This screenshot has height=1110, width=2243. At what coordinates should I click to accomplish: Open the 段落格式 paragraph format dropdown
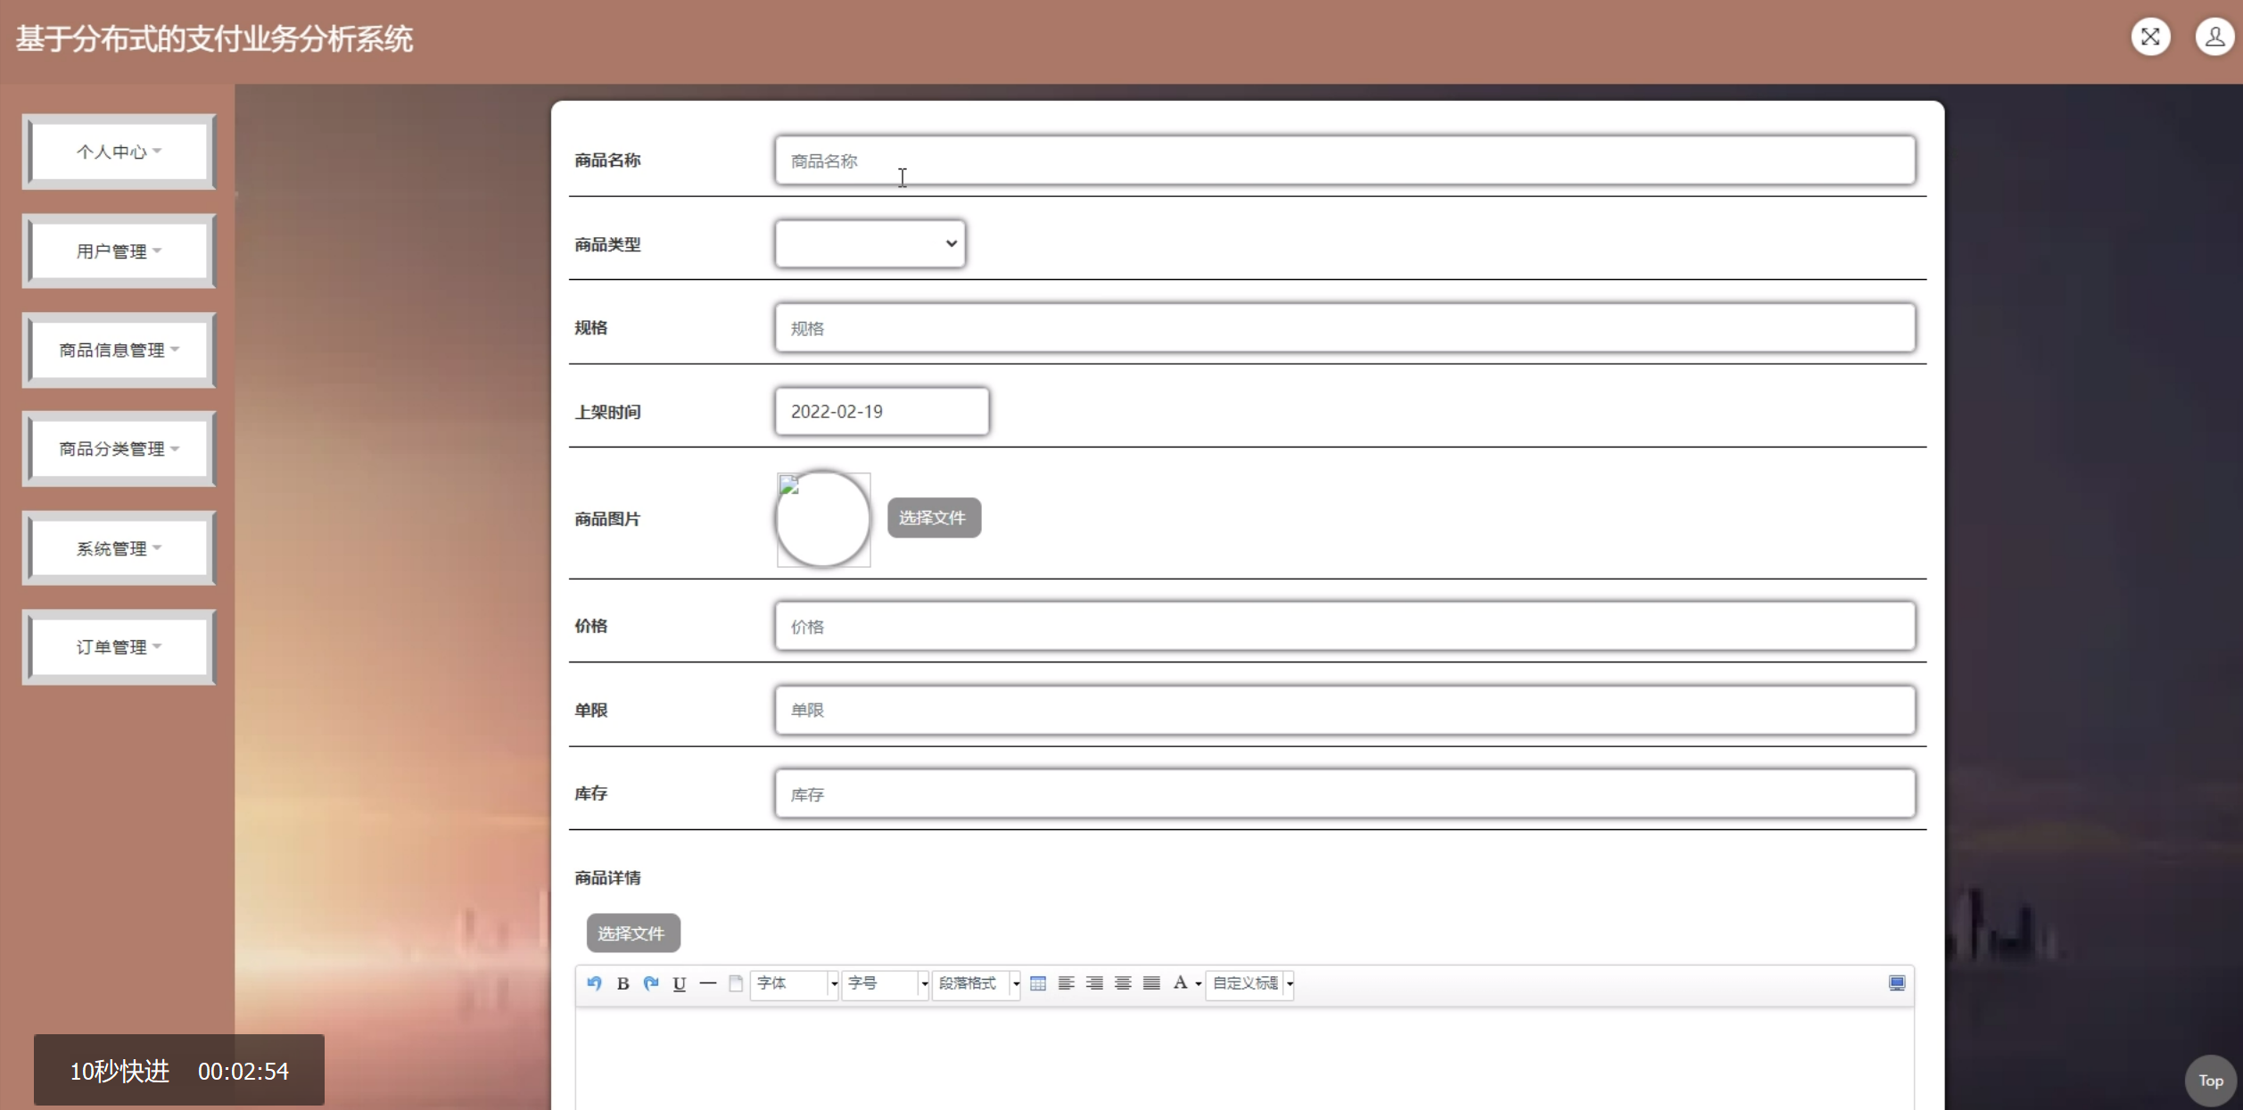pos(977,983)
